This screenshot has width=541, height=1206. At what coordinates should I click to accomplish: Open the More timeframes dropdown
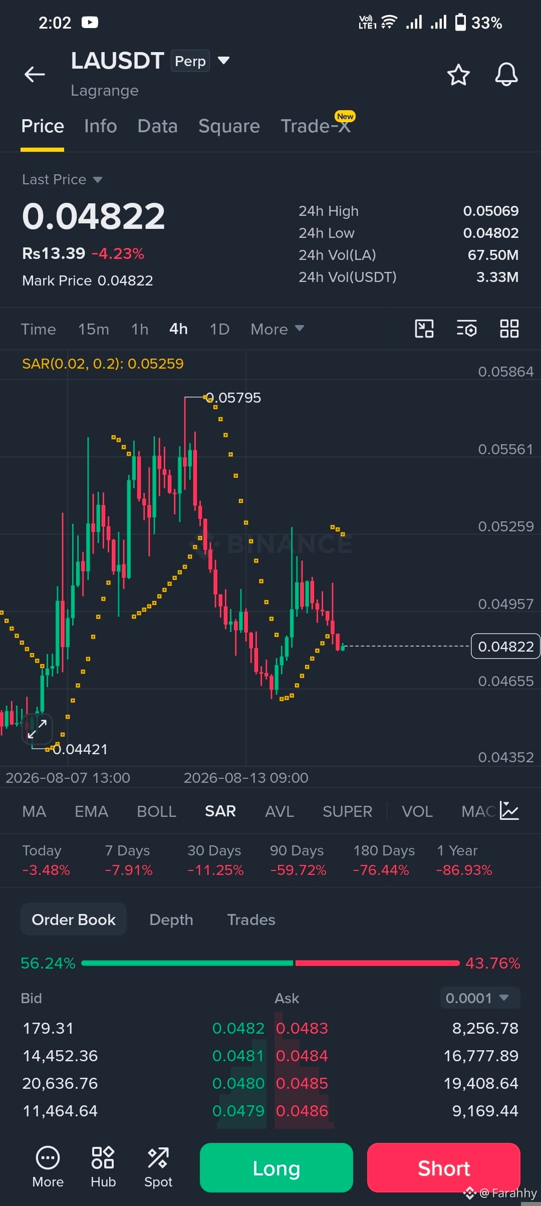coord(277,329)
